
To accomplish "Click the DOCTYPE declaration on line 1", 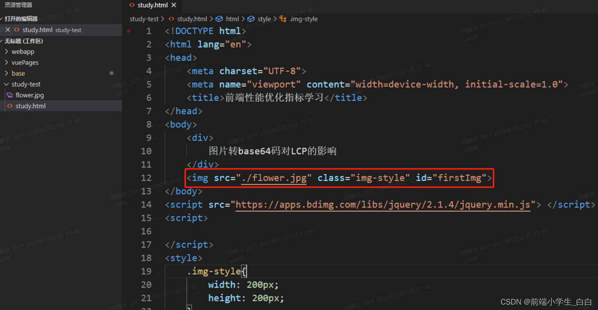I will 206,31.
